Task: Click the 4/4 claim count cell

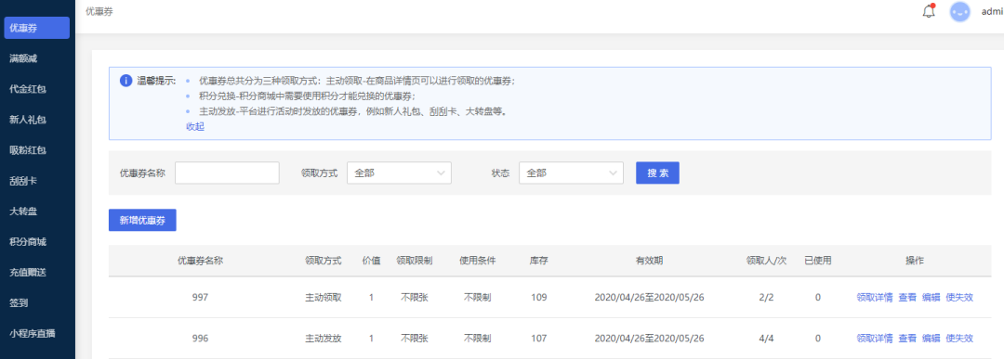Action: pos(766,338)
